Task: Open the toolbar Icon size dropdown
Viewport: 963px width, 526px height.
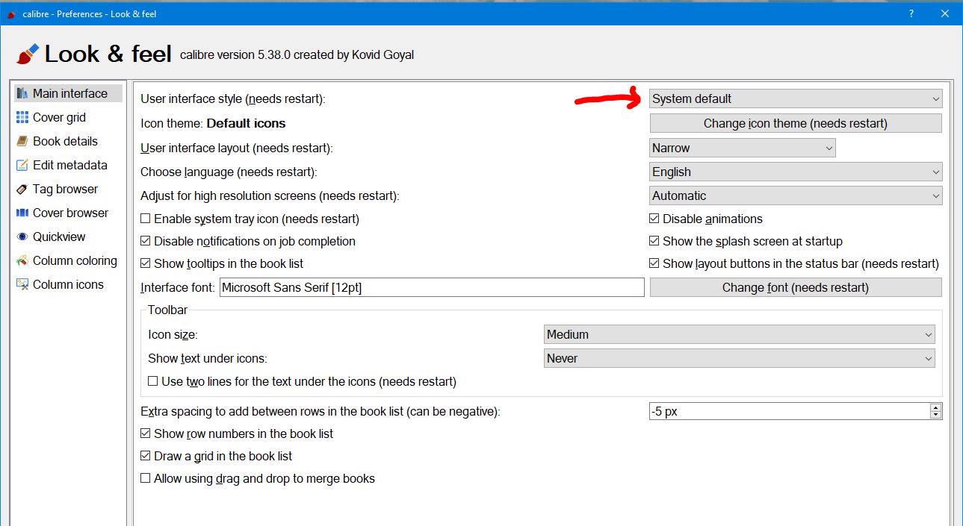Action: click(x=740, y=334)
